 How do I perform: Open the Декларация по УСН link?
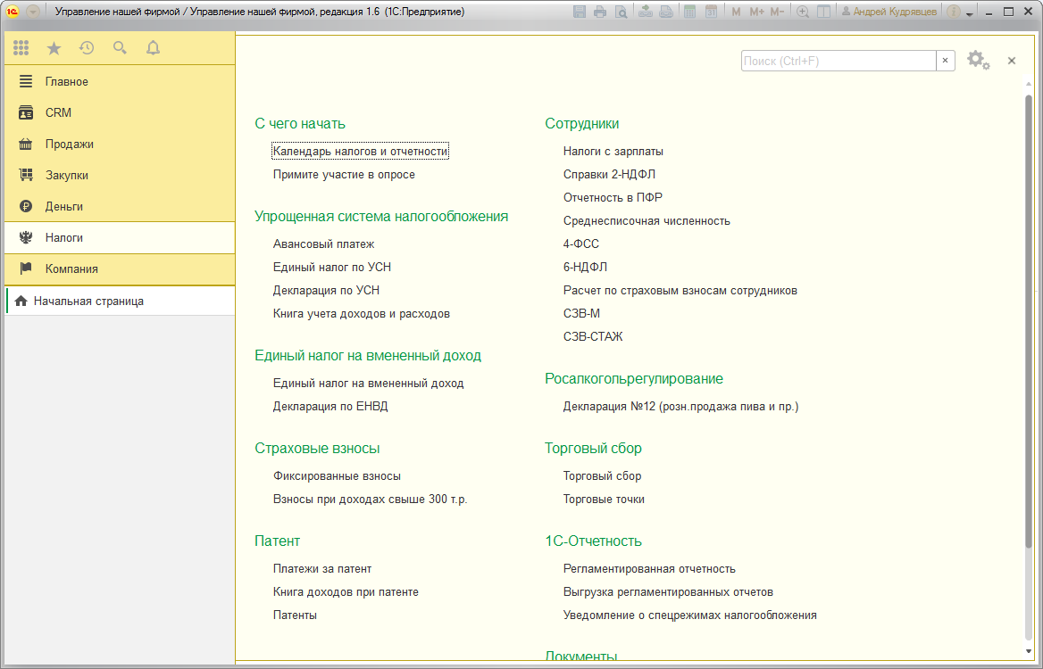click(326, 290)
